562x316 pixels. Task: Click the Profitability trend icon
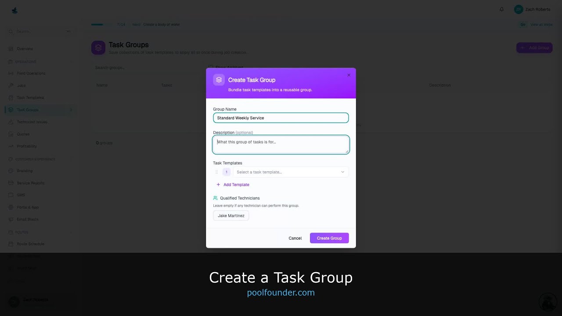tap(11, 146)
